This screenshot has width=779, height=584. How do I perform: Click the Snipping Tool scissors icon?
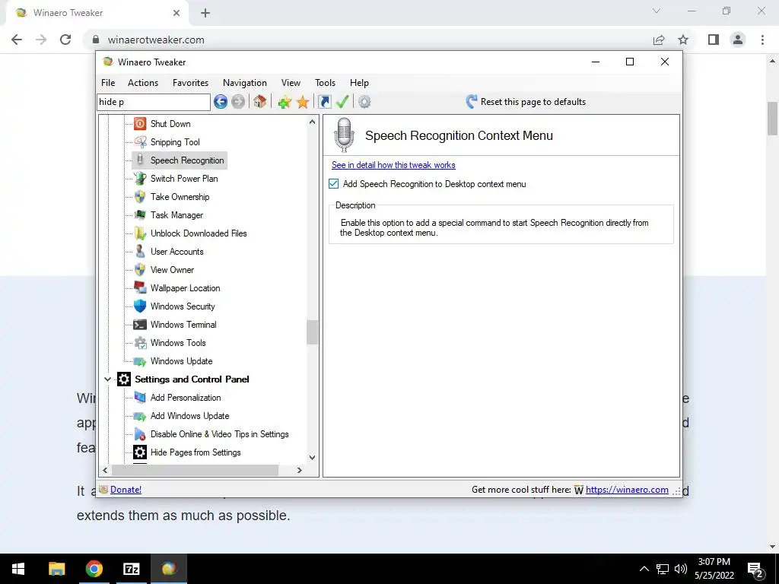coord(140,142)
